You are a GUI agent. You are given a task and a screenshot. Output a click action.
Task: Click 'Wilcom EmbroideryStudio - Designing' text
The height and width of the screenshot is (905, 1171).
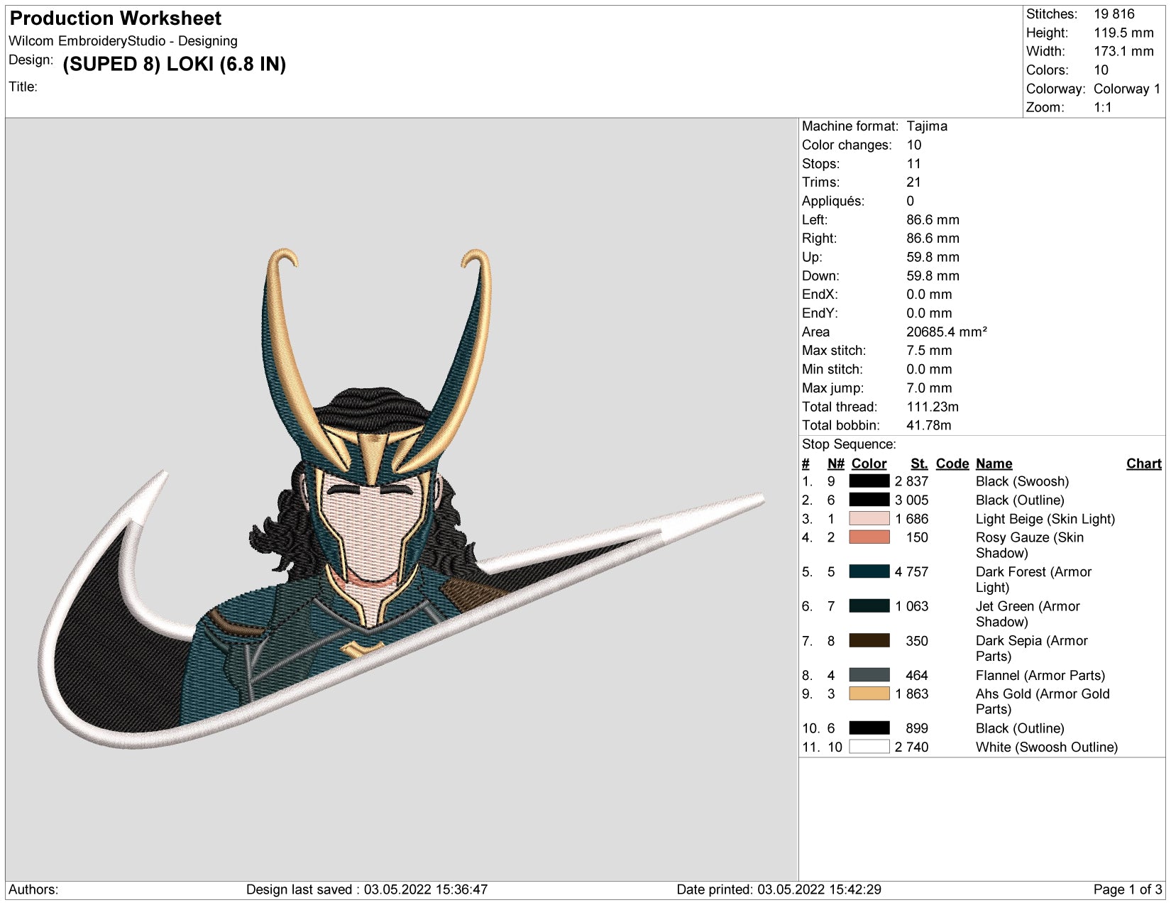pos(123,41)
